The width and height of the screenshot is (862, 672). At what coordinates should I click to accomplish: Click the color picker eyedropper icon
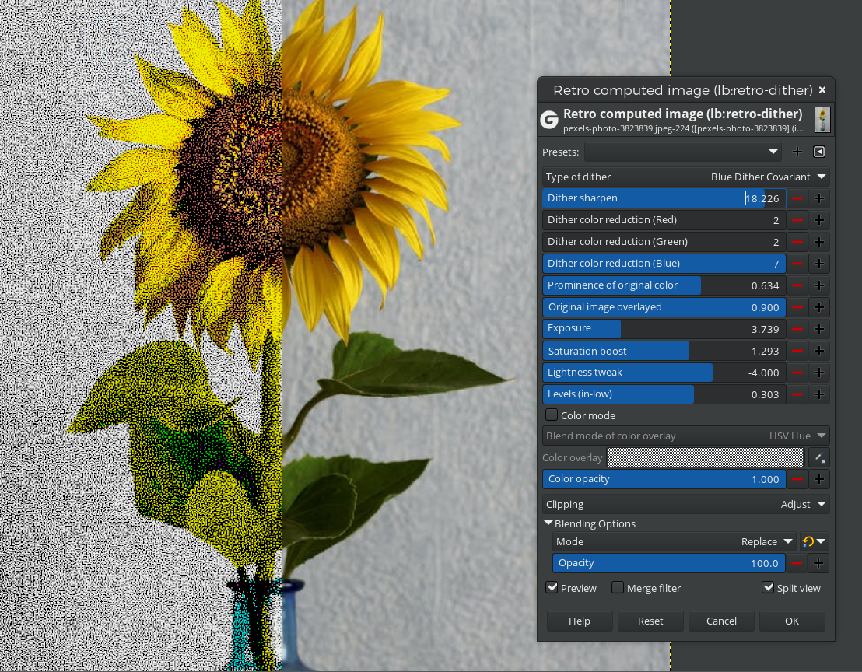(x=818, y=457)
